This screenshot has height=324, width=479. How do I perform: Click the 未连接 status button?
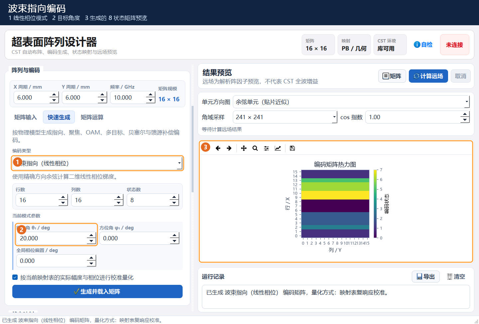tap(454, 44)
